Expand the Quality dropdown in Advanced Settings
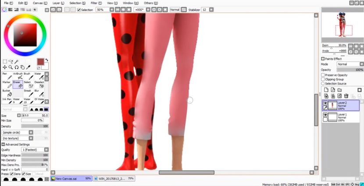The height and width of the screenshot is (186, 364). tap(35, 150)
